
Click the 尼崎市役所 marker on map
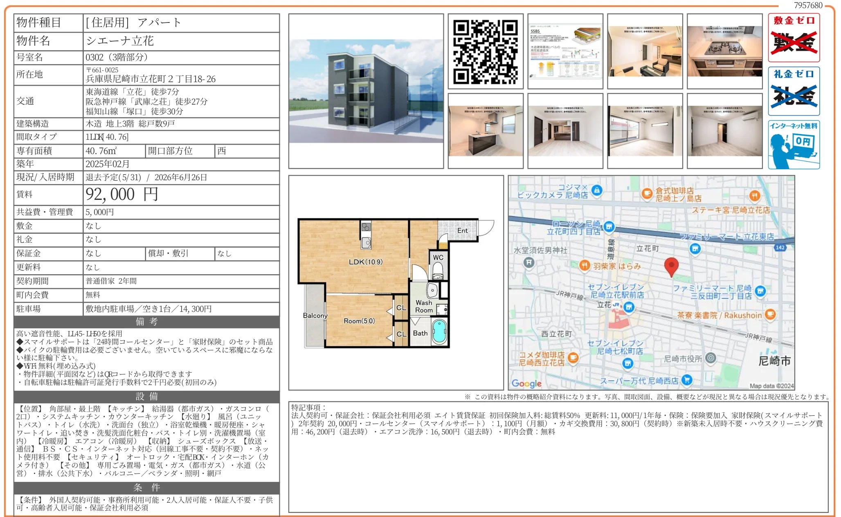click(x=711, y=358)
